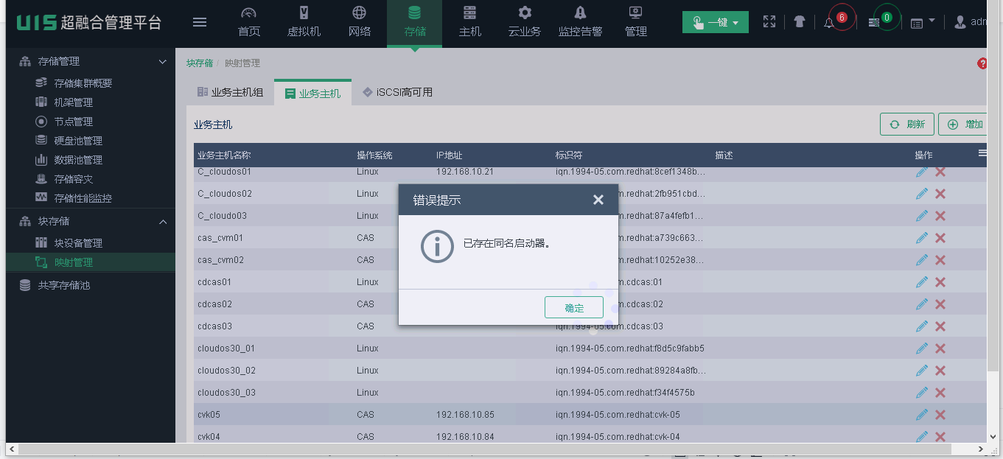
Task: Edit the C_cloudos02 host row
Action: 922,194
